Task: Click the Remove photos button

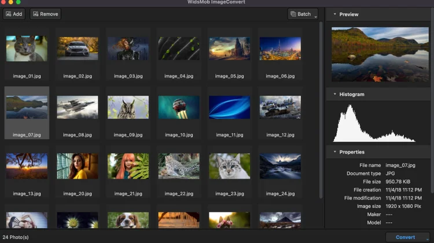Action: 45,14
